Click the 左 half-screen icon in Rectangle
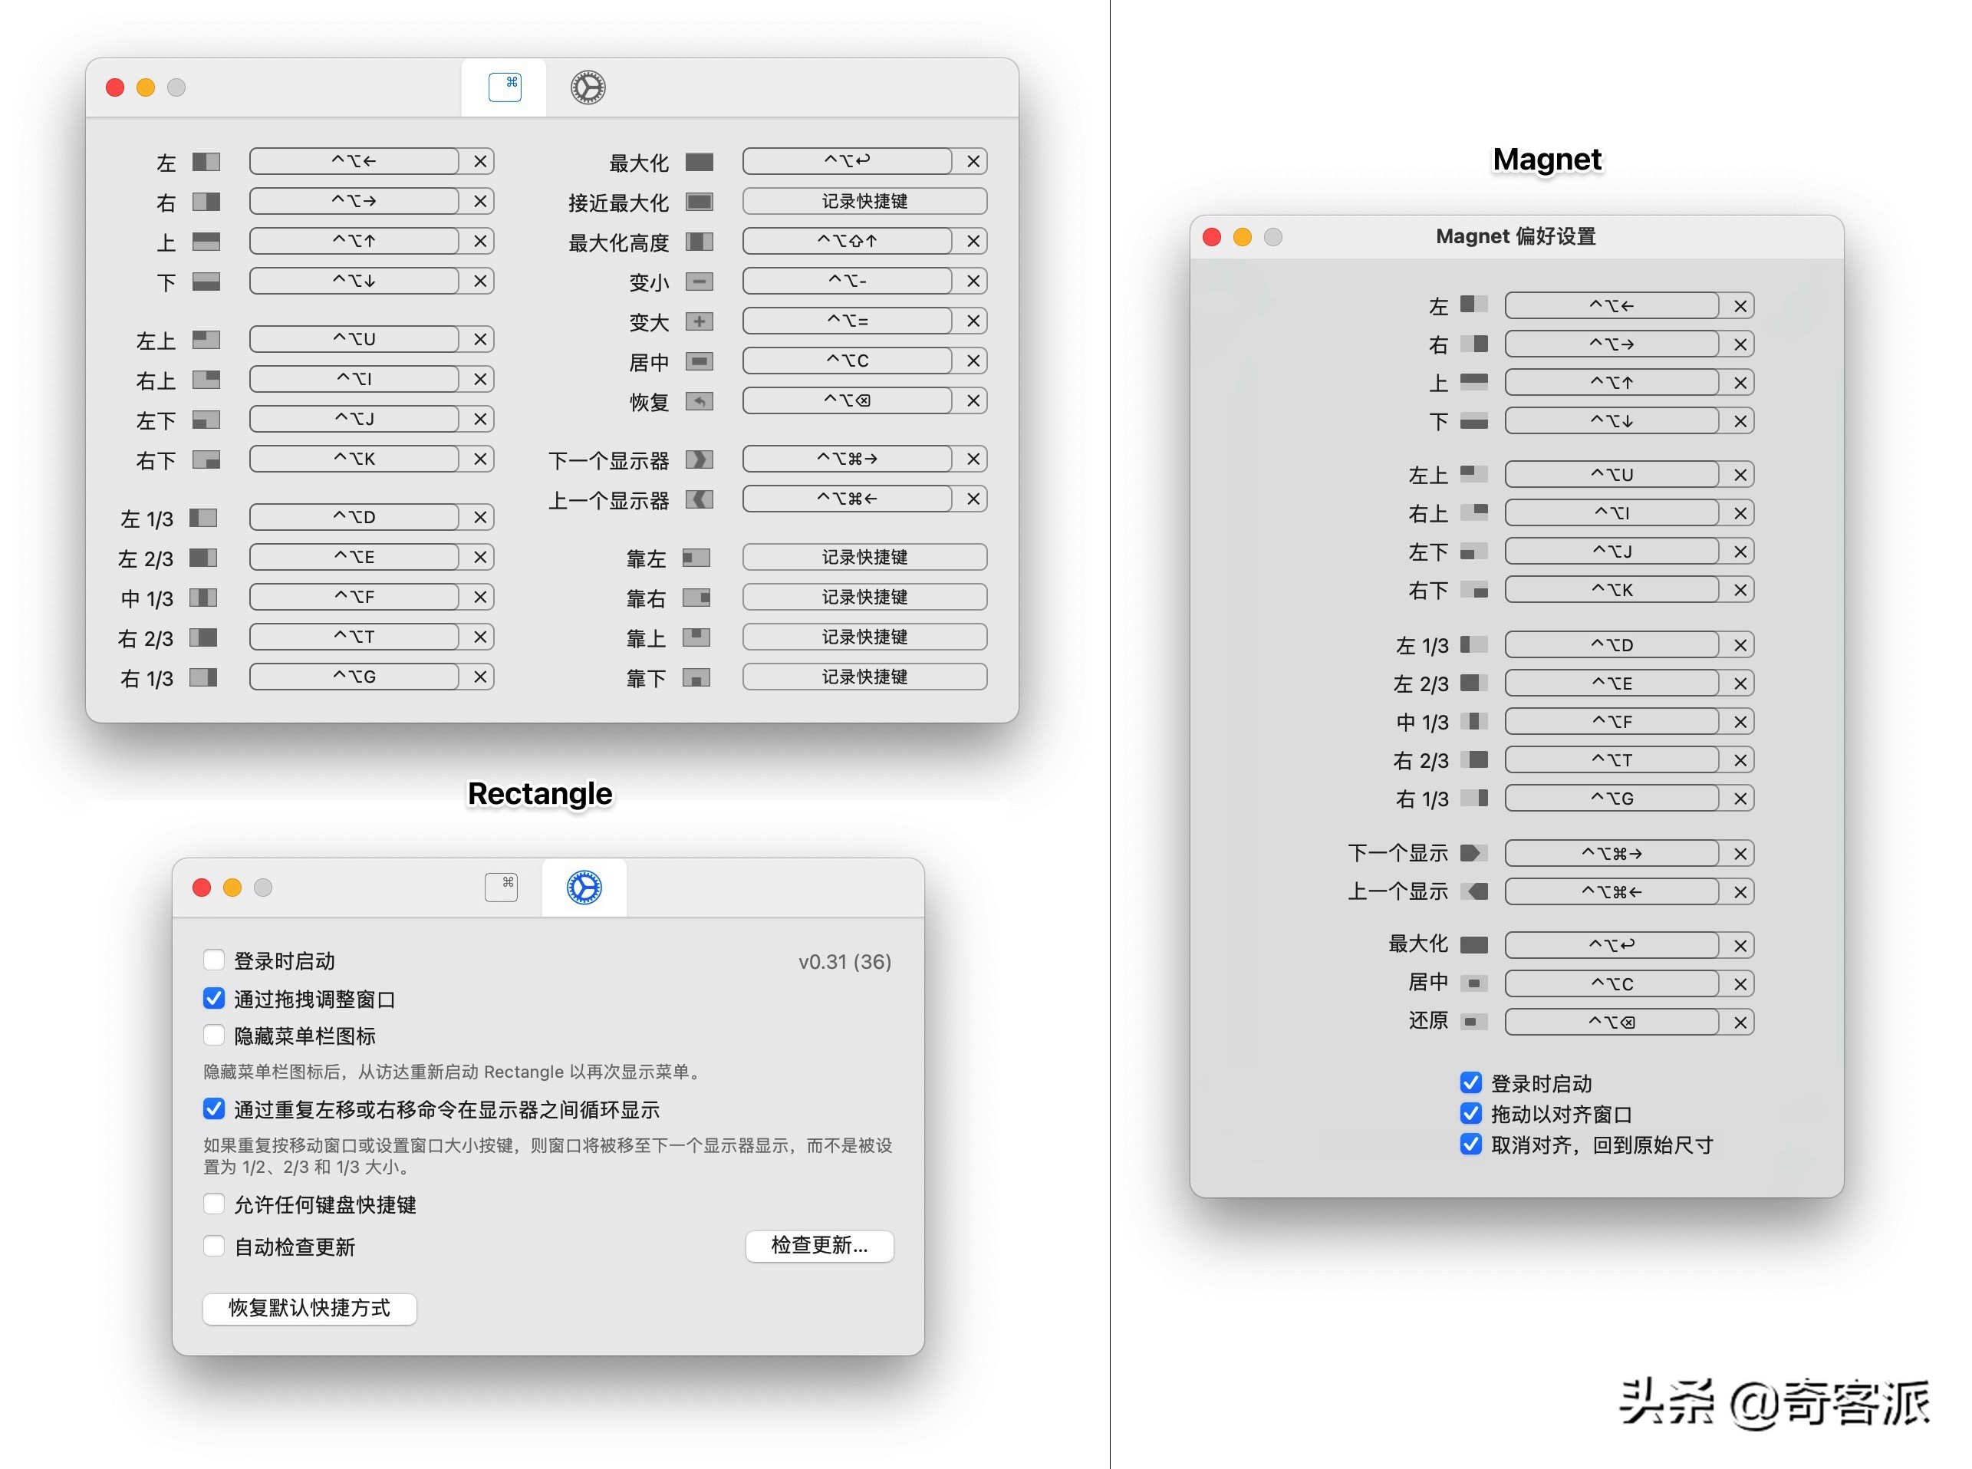Viewport: 1972px width, 1469px height. 209,162
